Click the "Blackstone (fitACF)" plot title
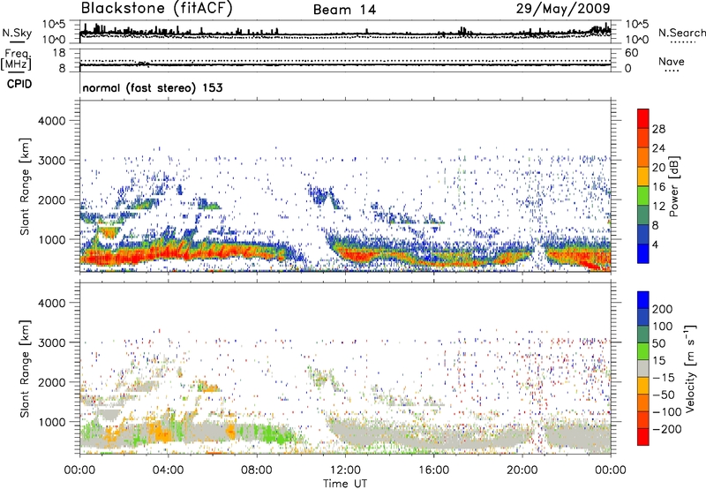Viewport: 706px width, 489px height. point(156,8)
